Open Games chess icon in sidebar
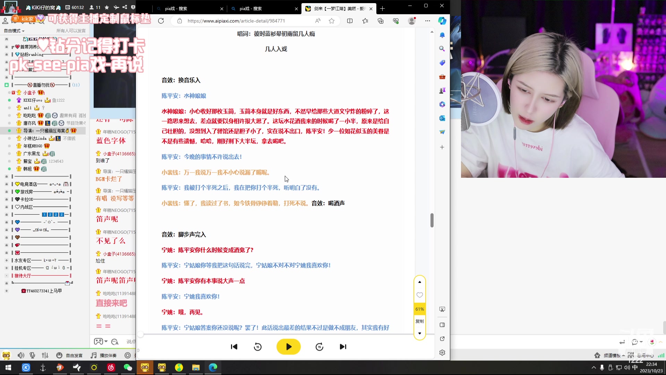Viewport: 666px width, 375px height. [x=442, y=91]
